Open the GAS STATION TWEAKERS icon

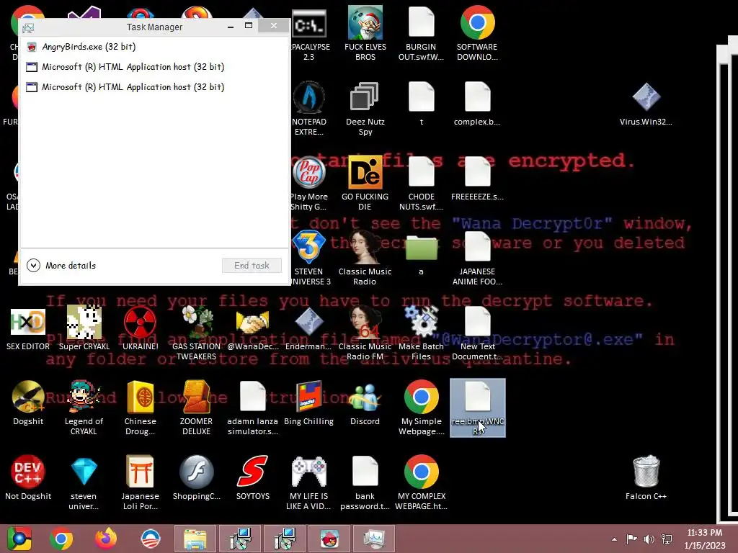[x=196, y=333]
